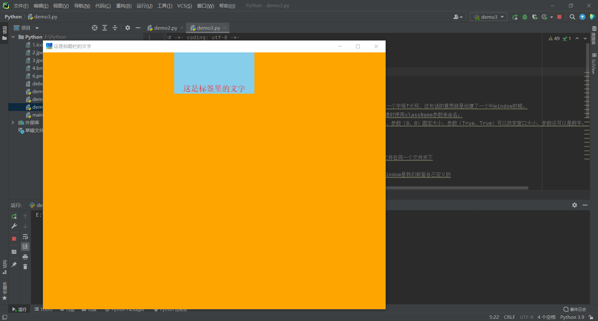Print console output with printer icon
Screen dimensions: 598x321
point(26,257)
